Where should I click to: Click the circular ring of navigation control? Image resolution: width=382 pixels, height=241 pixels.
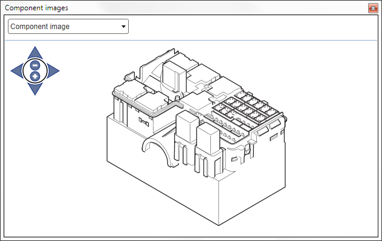coord(35,71)
